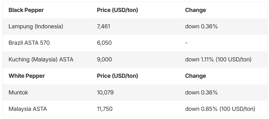
Task: Click Price (USD/ton) header under Black Pepper
Action: coord(117,10)
